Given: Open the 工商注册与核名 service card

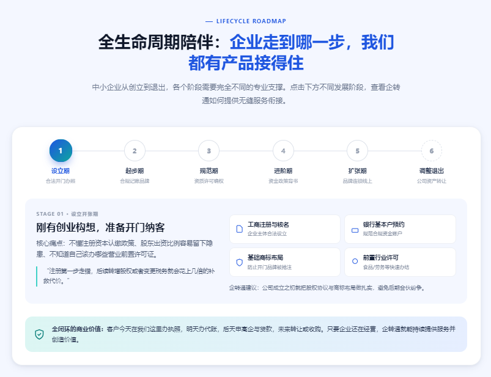Looking at the screenshot, I should coord(285,229).
